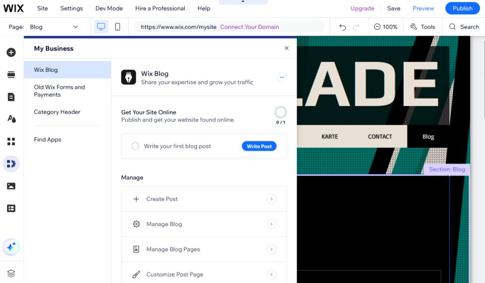Click the Manage section heading
485x283 pixels.
click(x=132, y=177)
